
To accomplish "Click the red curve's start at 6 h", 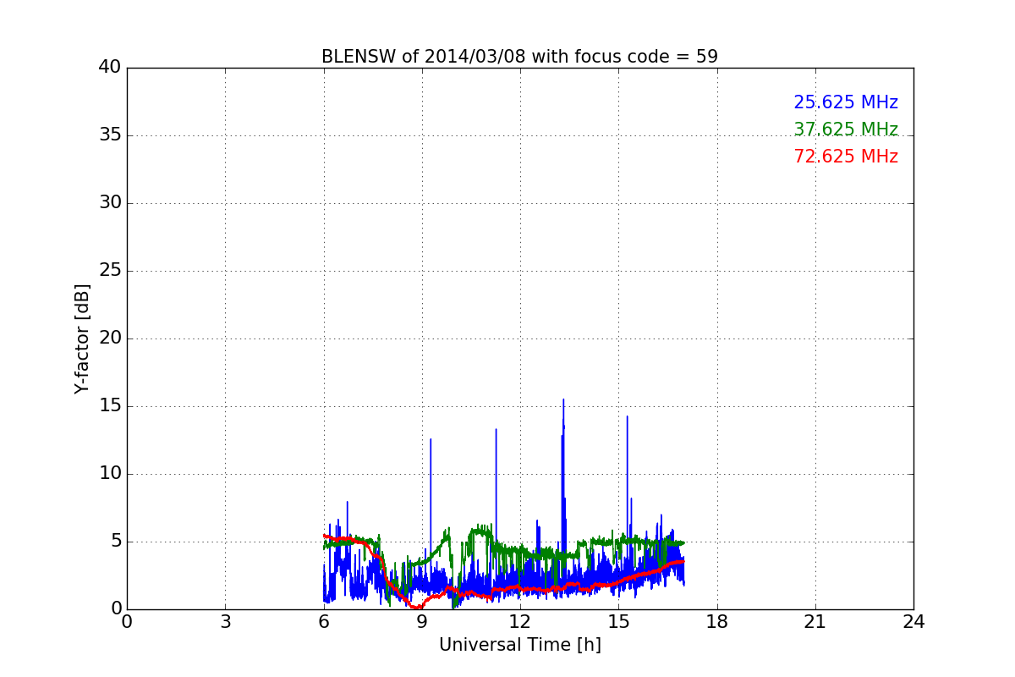I will (325, 536).
